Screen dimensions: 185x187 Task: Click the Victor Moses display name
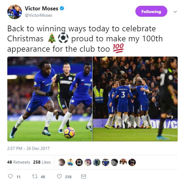click(41, 9)
